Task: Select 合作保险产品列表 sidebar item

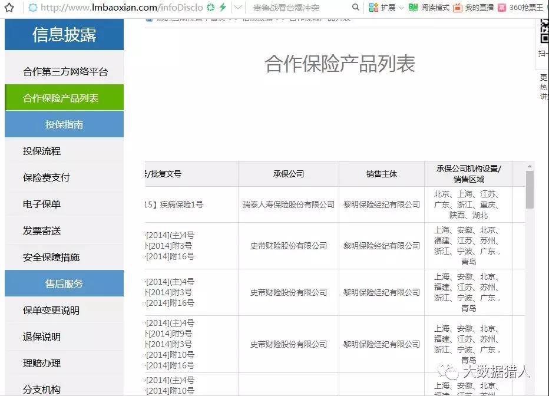Action: click(x=64, y=98)
